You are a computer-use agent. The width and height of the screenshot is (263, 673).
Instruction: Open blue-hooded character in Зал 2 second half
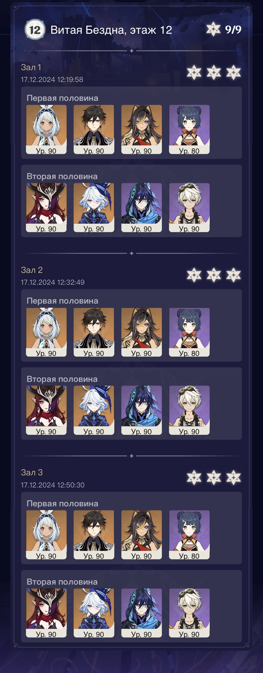coord(142,410)
